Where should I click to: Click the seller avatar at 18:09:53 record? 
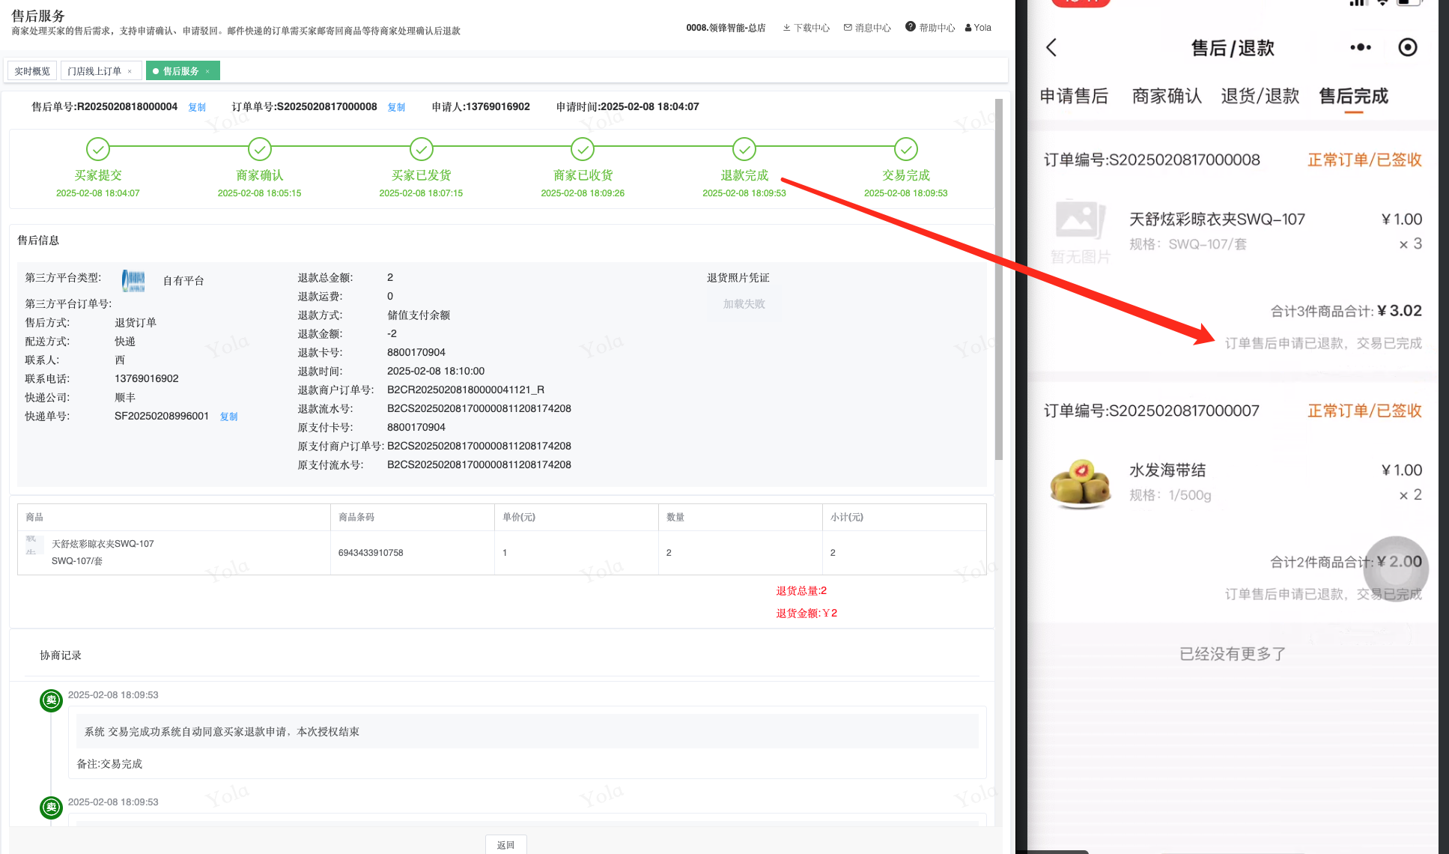51,700
